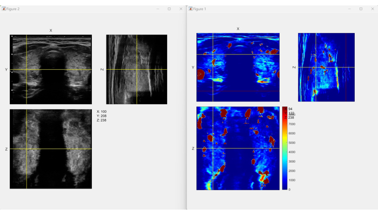Click the Z axis label beside Figure 1 bottom slice
This screenshot has height=215, width=378.
pyautogui.click(x=193, y=149)
